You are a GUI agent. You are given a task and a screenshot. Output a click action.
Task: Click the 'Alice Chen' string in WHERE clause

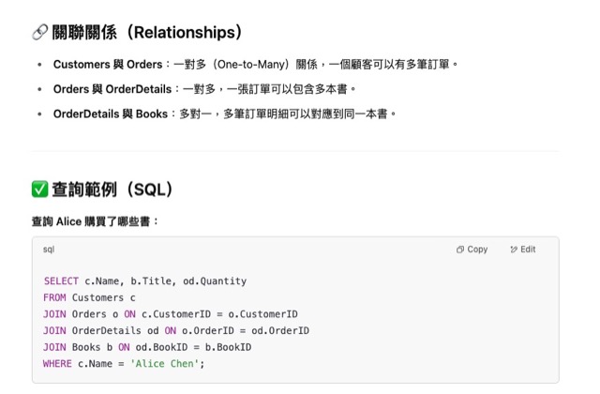click(x=165, y=364)
